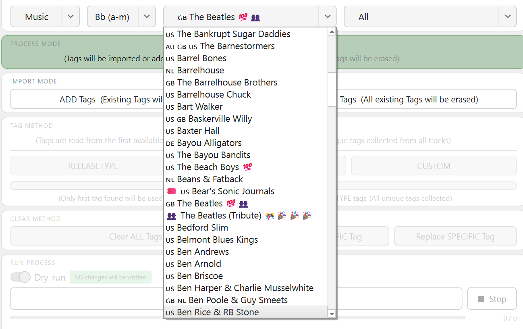This screenshot has height=329, width=523.
Task: Click the 100 emoji beside The Beach Boys
Action: pyautogui.click(x=247, y=167)
